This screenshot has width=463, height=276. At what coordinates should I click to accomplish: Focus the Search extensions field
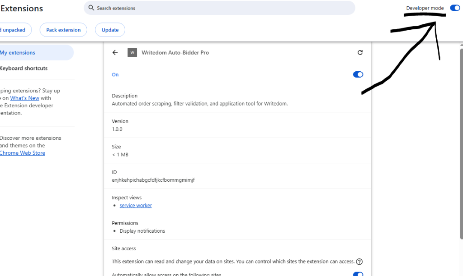[219, 8]
